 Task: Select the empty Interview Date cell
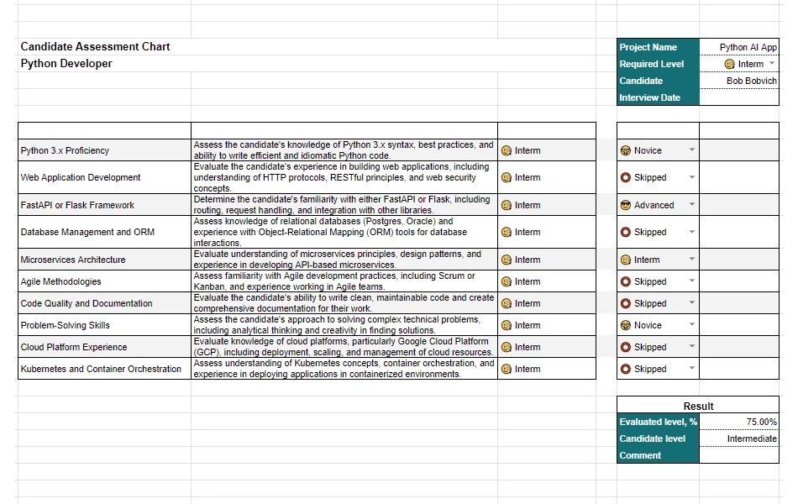coord(739,97)
